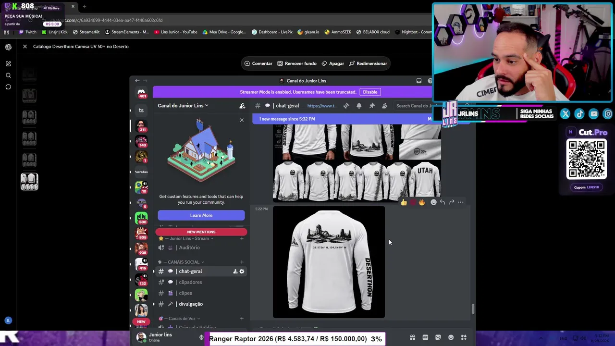Click Learn More community button
The width and height of the screenshot is (615, 346).
click(201, 215)
